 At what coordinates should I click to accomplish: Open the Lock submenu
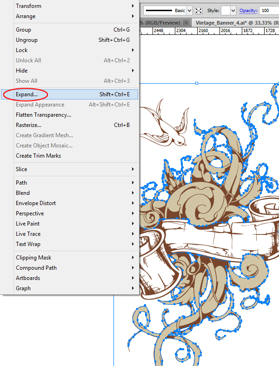69,50
